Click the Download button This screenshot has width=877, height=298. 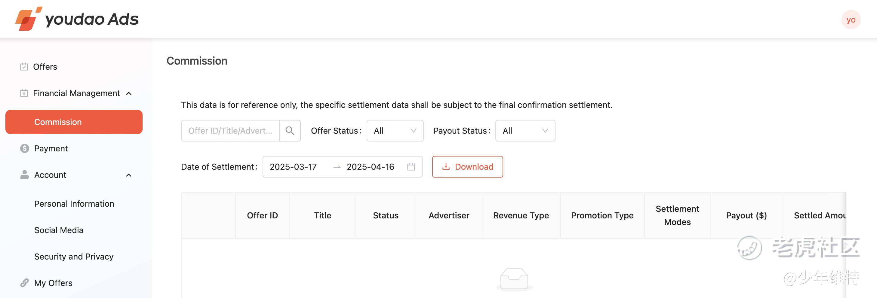pyautogui.click(x=467, y=167)
